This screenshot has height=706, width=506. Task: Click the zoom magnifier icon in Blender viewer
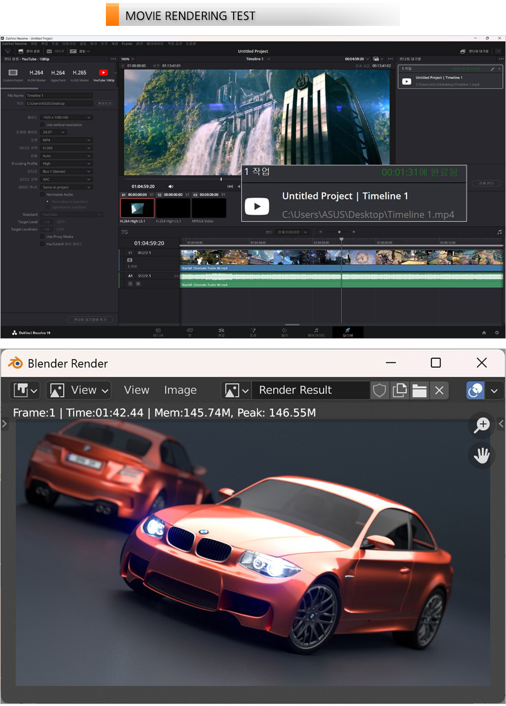tap(482, 425)
